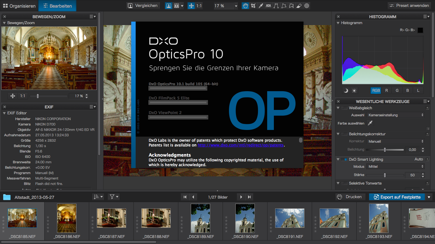
Task: Fit image to screen in toolbar
Action: pyautogui.click(x=191, y=6)
